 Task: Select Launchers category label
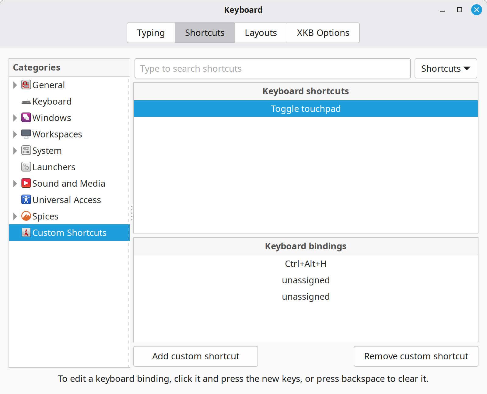[54, 167]
